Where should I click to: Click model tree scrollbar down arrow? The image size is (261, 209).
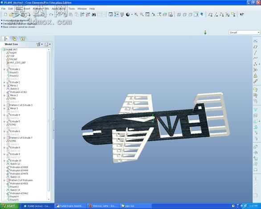pyautogui.click(x=49, y=199)
